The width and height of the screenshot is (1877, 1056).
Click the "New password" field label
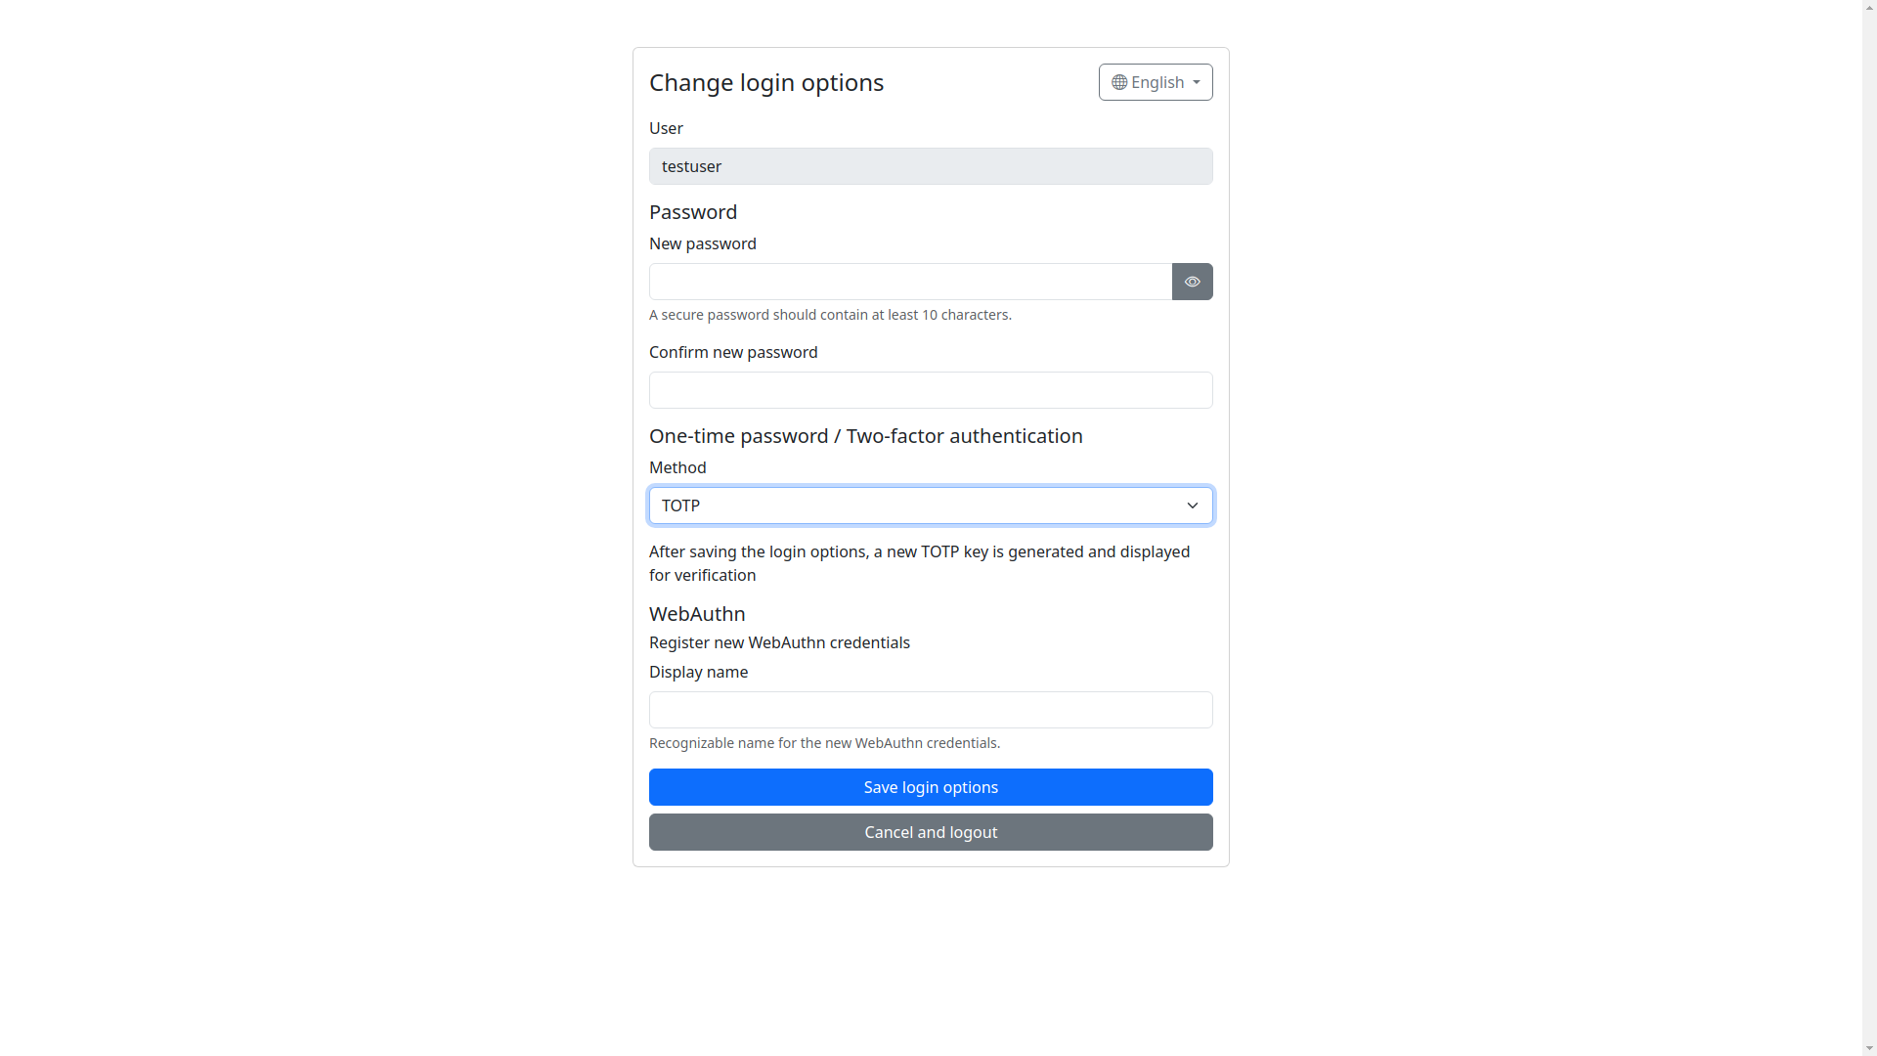(702, 243)
